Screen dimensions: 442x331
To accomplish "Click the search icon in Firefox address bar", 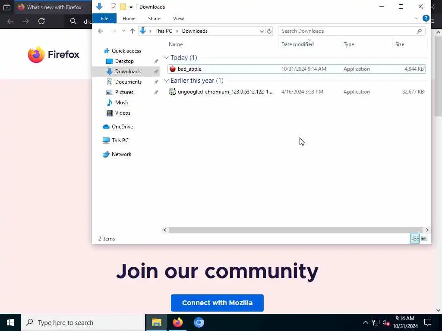I will [73, 21].
